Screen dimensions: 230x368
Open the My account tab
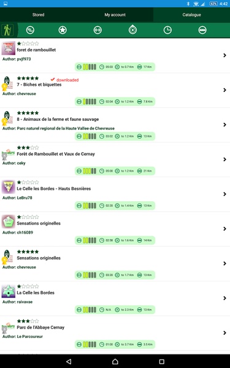[x=115, y=15]
